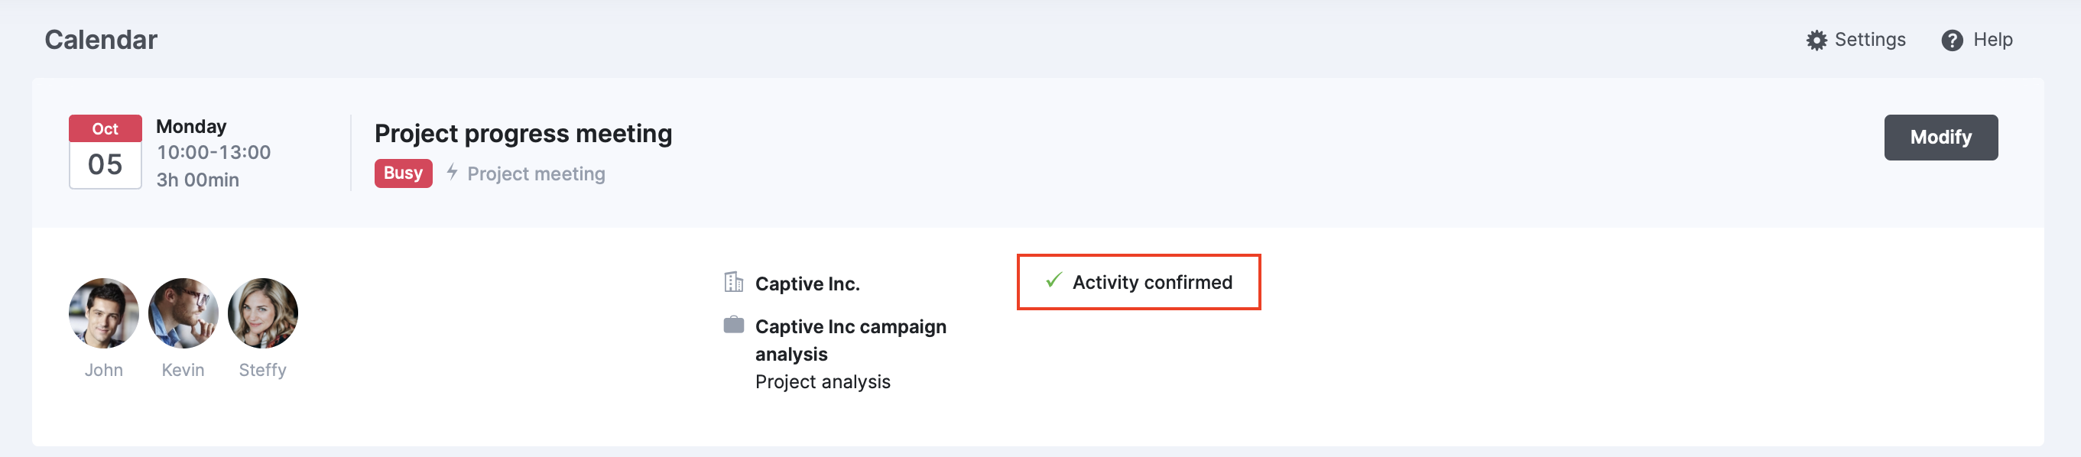Viewport: 2081px width, 457px height.
Task: Click the building icon beside Captive Inc.
Action: [x=733, y=282]
